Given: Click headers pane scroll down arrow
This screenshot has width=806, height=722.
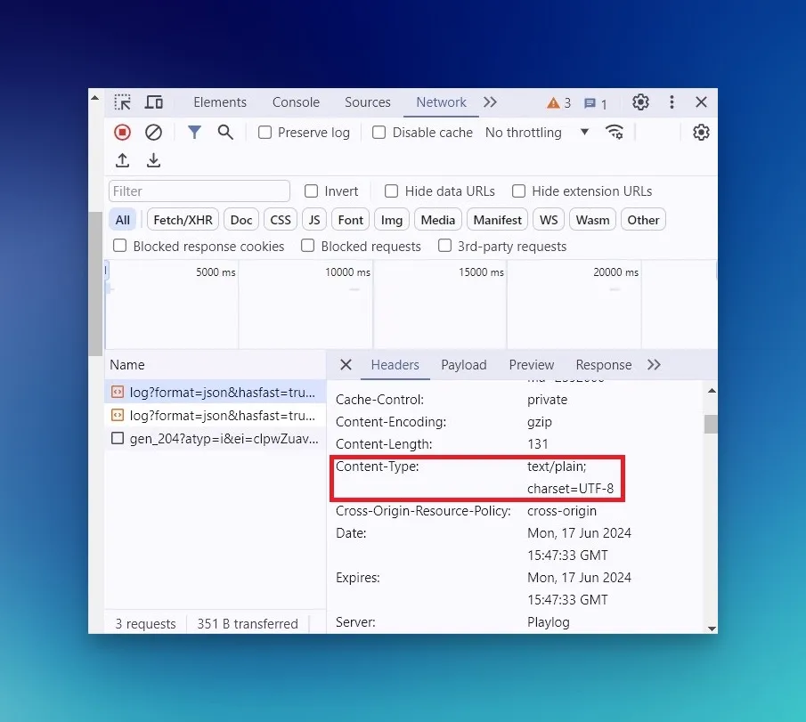Looking at the screenshot, I should tap(712, 628).
